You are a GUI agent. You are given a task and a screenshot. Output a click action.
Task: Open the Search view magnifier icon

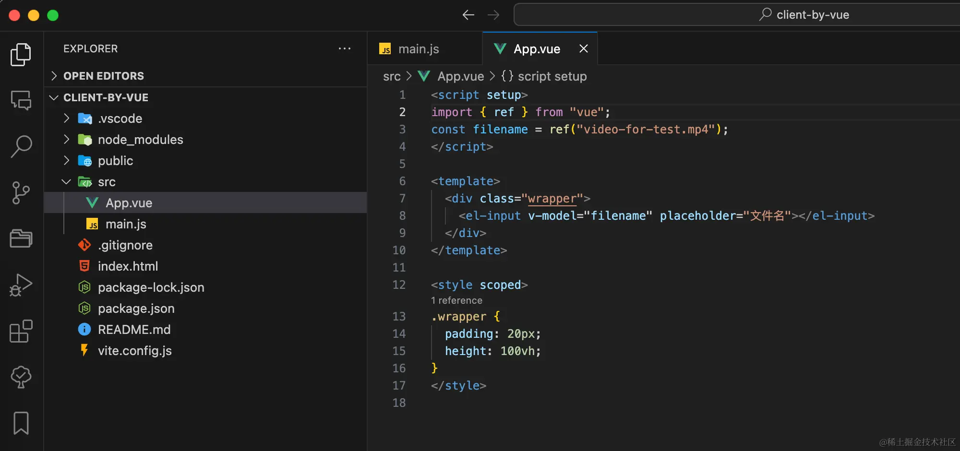[21, 146]
